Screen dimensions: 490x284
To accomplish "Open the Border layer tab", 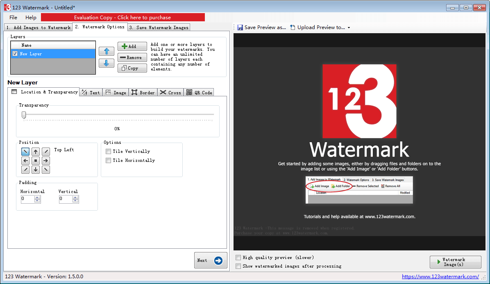I will [x=143, y=93].
